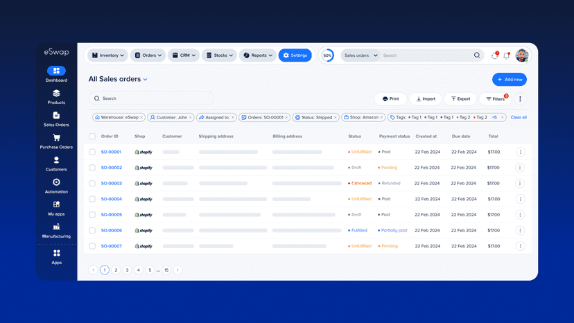Go to page 4

tap(139, 270)
